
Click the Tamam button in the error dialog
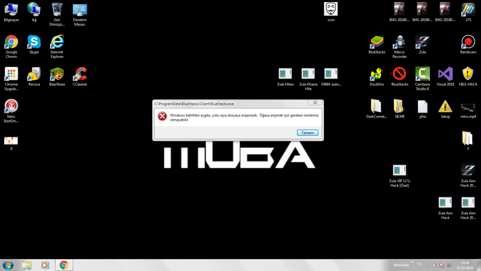point(307,133)
